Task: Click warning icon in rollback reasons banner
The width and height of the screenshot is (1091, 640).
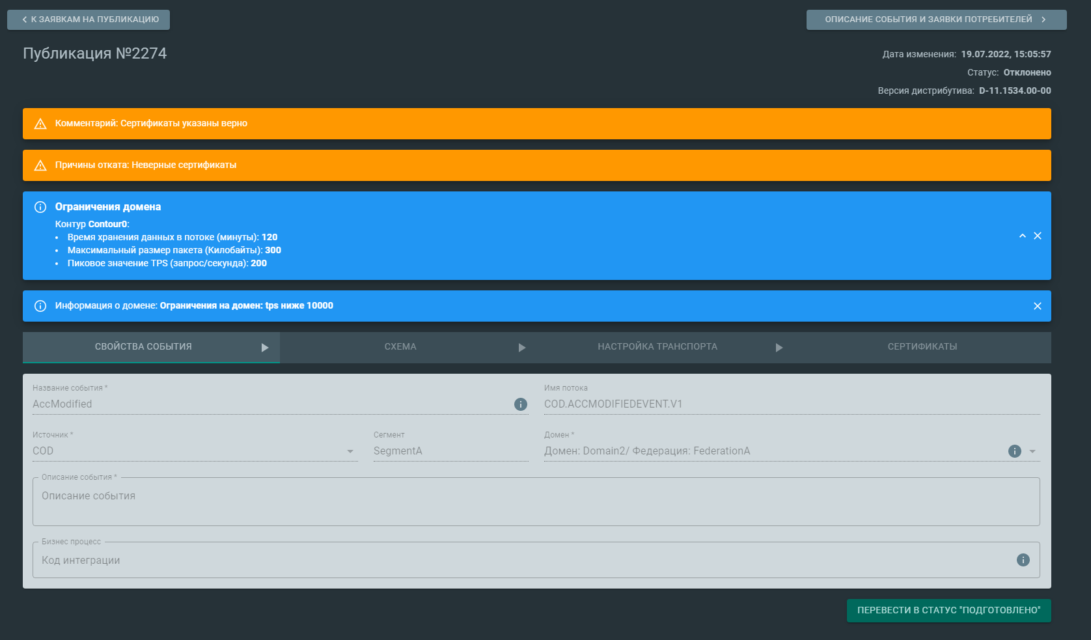Action: point(40,165)
